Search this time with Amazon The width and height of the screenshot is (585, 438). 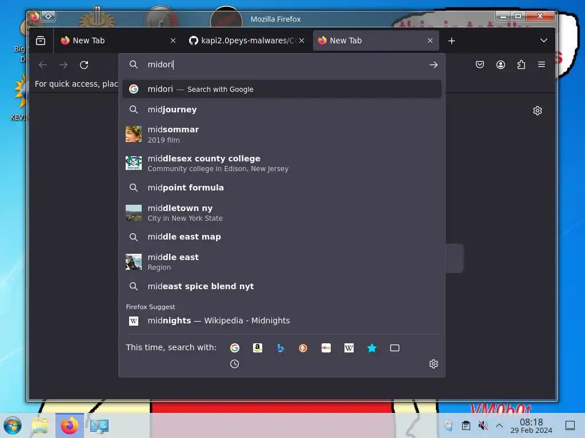pos(258,348)
